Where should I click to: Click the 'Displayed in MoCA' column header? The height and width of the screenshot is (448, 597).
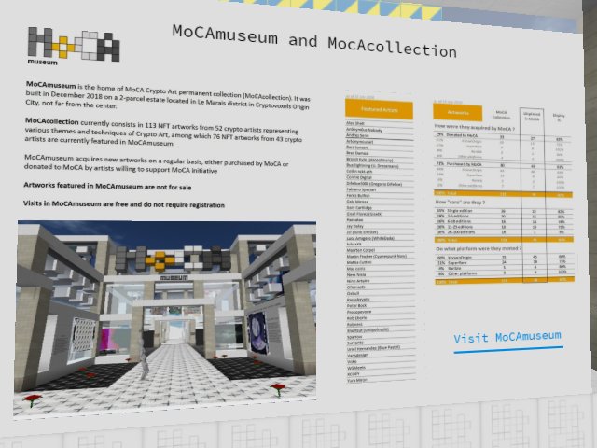(532, 116)
